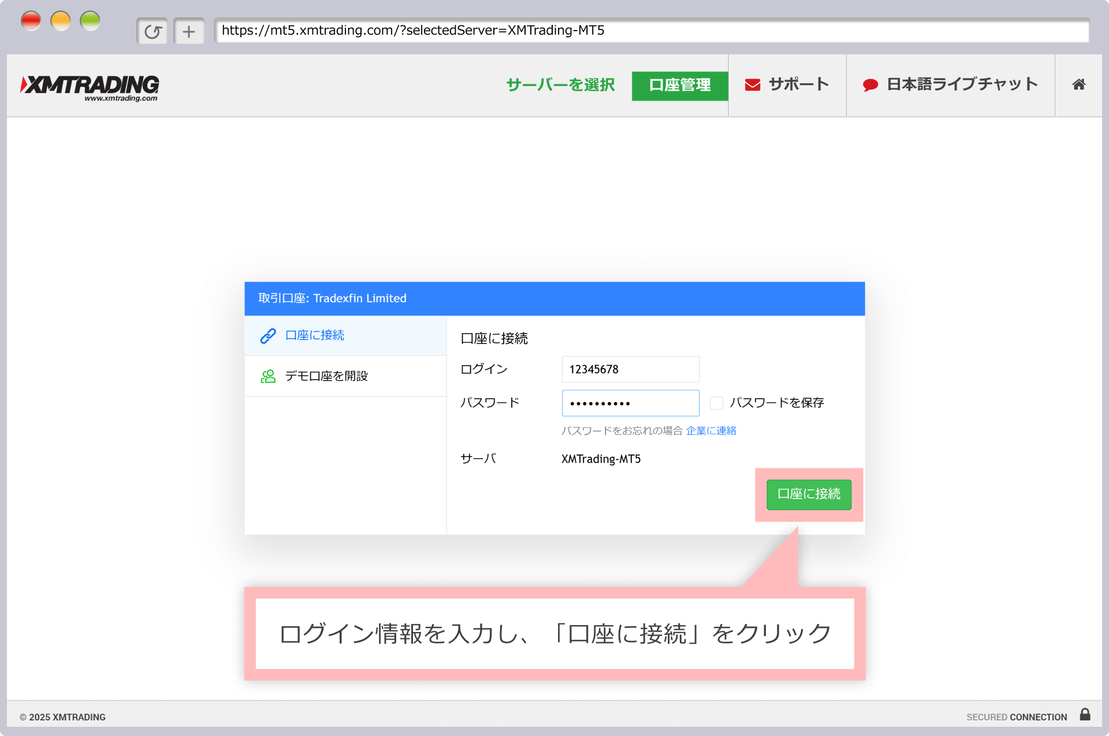Follow the 企業に連絡 link

point(711,430)
